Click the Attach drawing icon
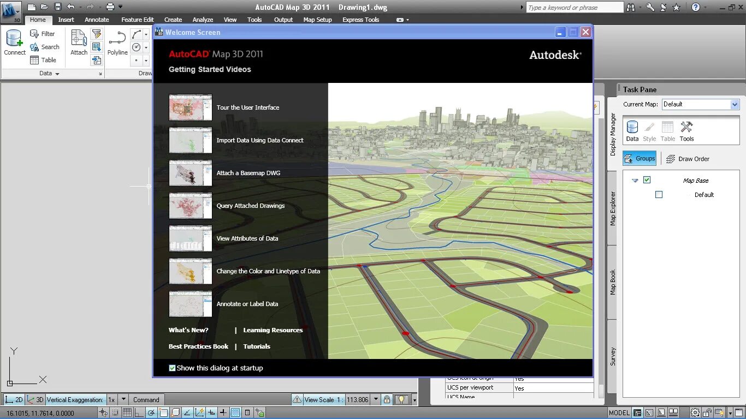The height and width of the screenshot is (419, 746). (79, 43)
